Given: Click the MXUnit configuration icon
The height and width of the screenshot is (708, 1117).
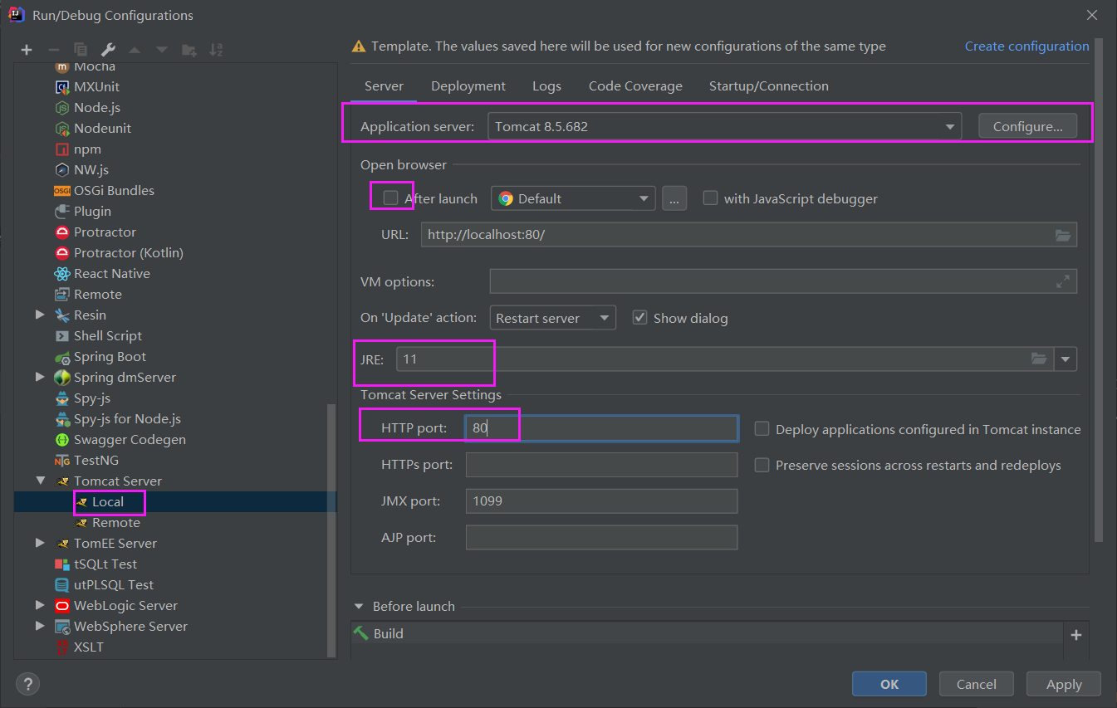Looking at the screenshot, I should click(61, 87).
